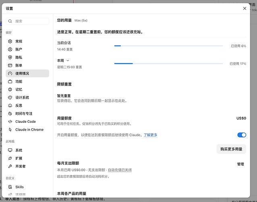
Task: Click the icon beside 反思
Action: point(10,105)
